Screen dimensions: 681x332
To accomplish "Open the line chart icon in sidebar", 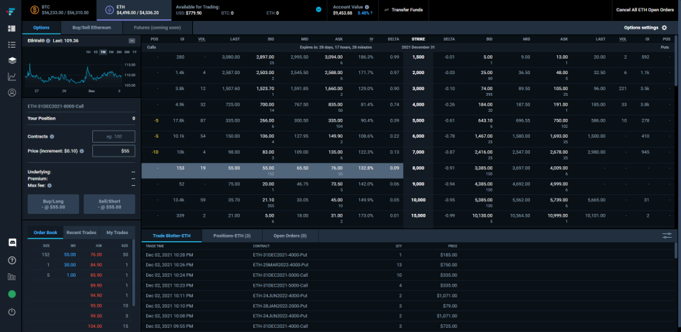I will coord(12,77).
